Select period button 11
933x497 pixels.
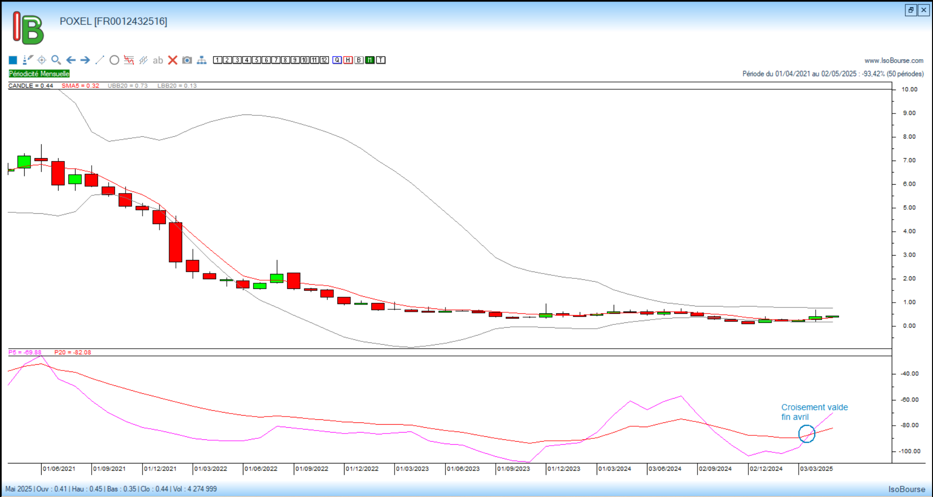tap(315, 60)
